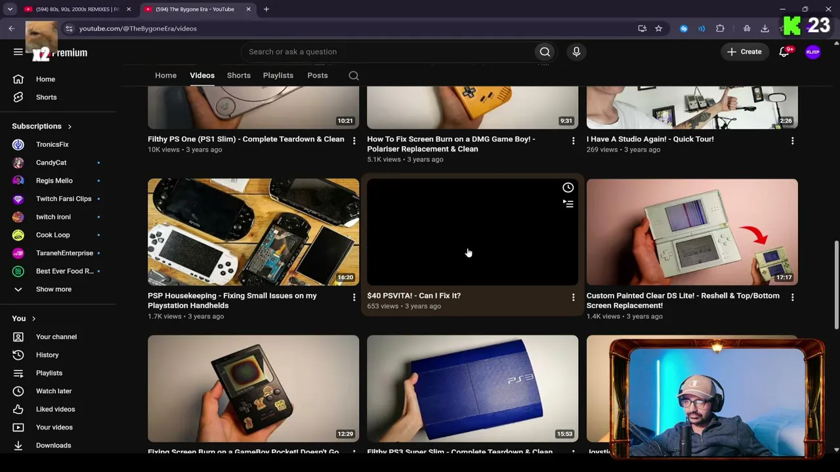Click the search magnifier button

point(545,52)
